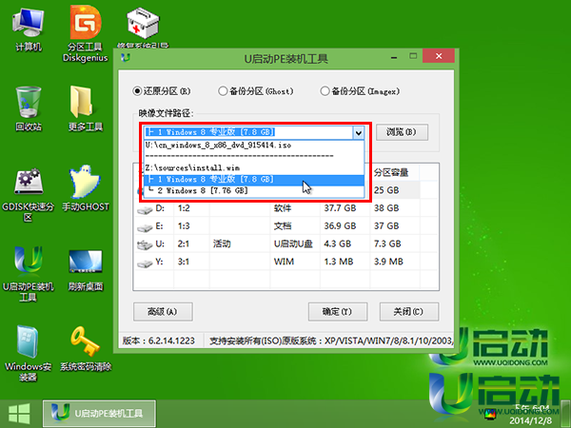Screen dimensions: 571x428
Task: Click the 38 GB capacity cell
Action: tap(395, 208)
